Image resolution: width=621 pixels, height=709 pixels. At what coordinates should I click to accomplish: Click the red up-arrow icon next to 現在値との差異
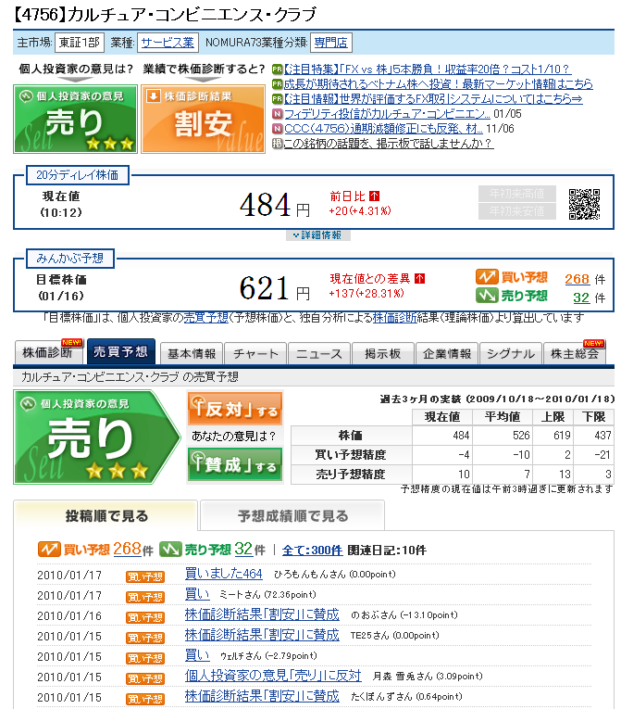(x=420, y=278)
